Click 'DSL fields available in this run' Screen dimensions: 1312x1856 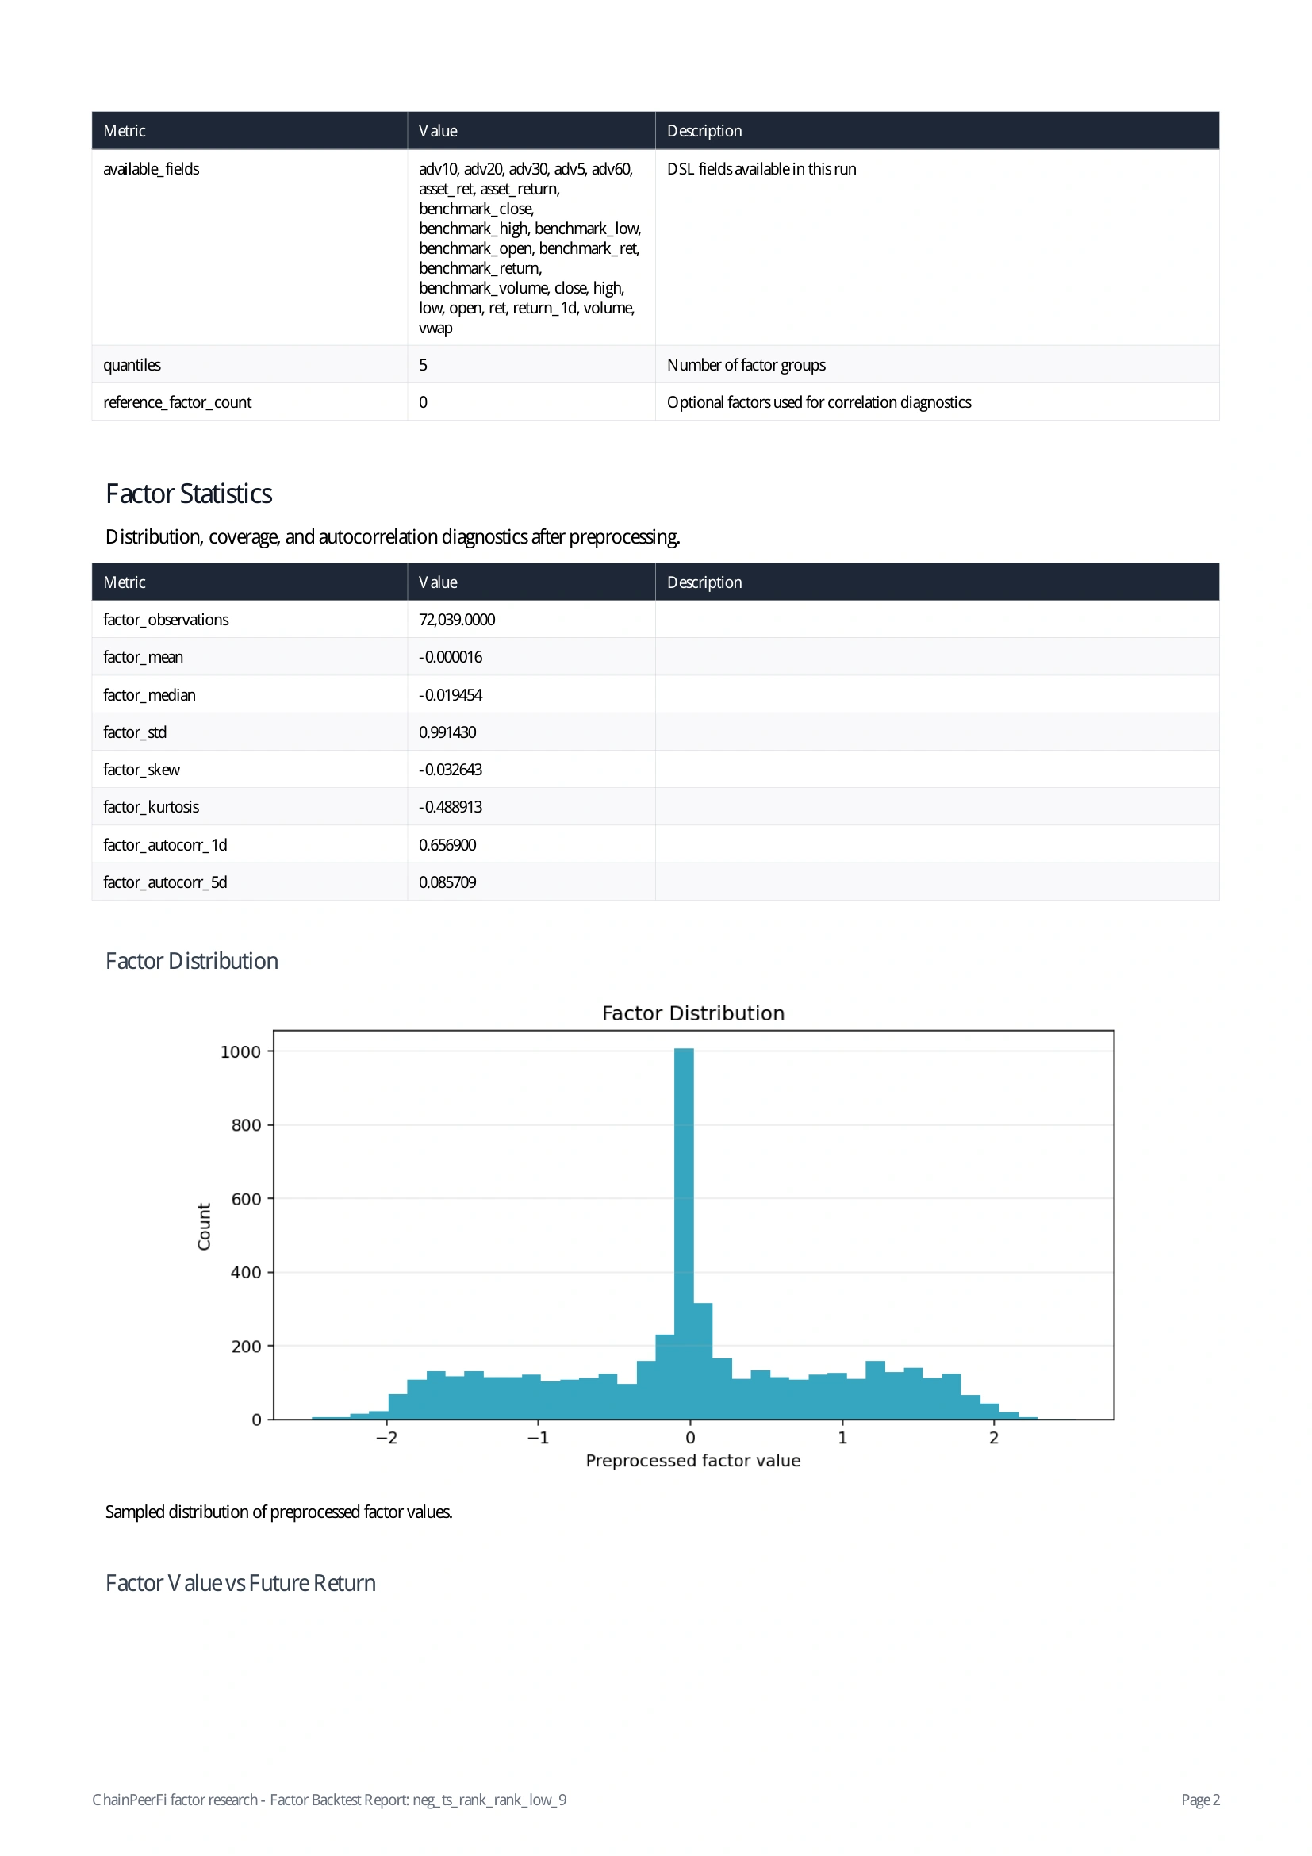[x=761, y=169]
